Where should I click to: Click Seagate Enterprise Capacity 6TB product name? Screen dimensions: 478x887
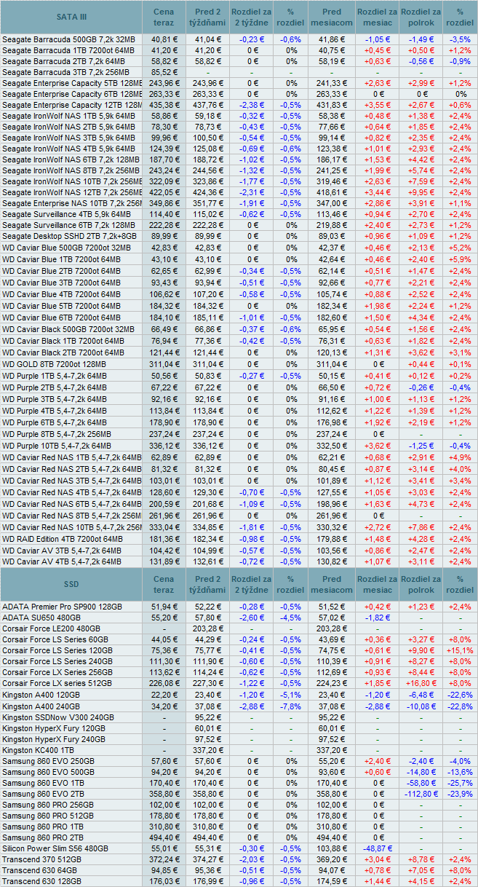pyautogui.click(x=72, y=94)
